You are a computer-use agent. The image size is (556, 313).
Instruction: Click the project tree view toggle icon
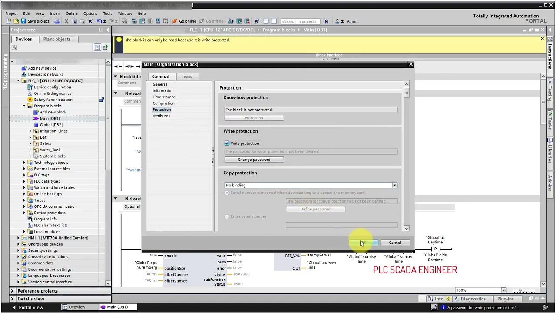coord(97,47)
